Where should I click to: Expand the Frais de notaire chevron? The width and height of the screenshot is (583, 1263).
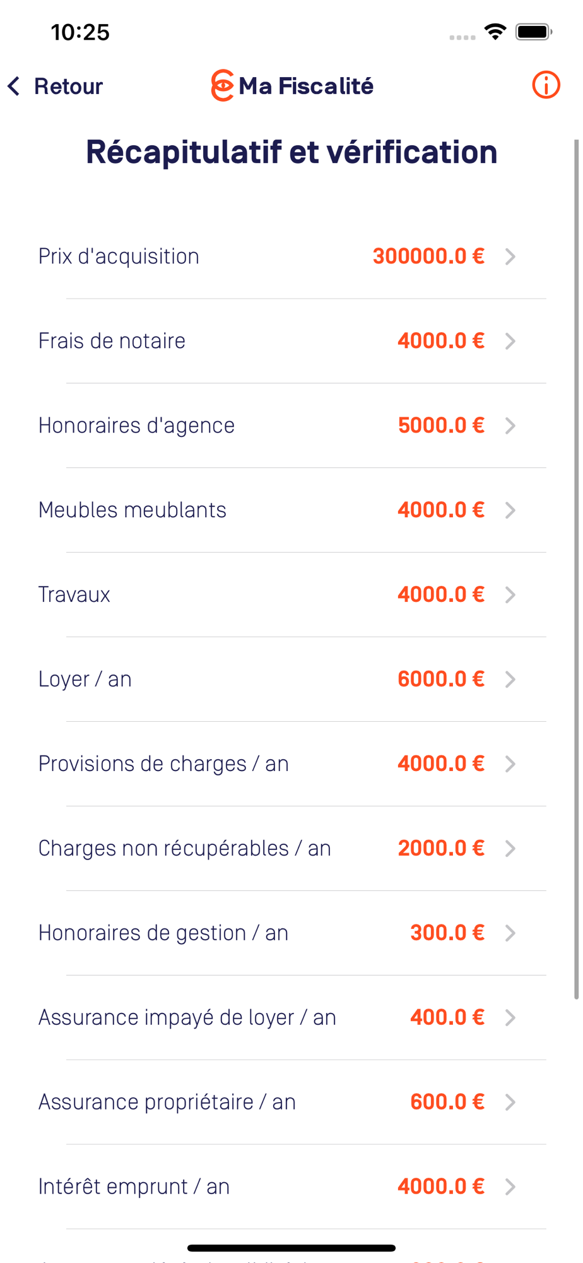[x=510, y=341]
